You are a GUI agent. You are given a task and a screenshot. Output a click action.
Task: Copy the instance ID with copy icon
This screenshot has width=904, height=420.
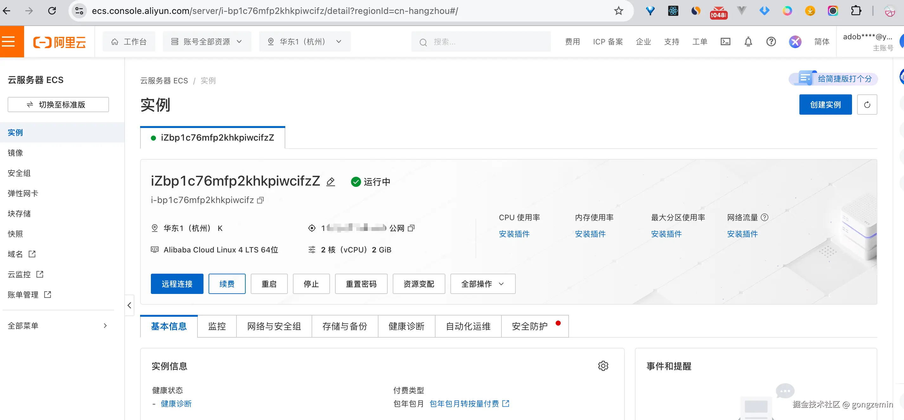click(x=261, y=200)
